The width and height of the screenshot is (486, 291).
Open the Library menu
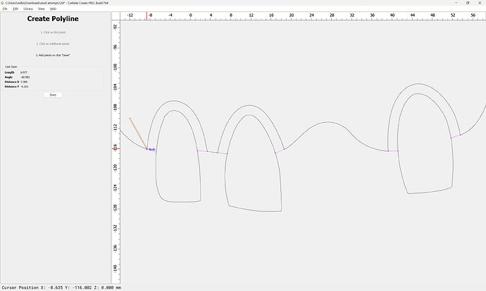tap(28, 8)
